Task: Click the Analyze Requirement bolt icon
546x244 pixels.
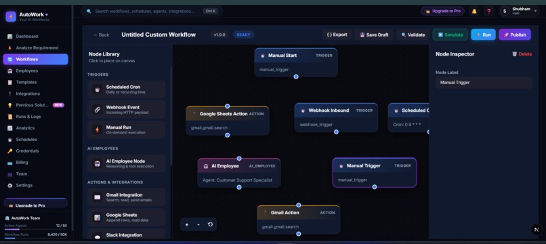Action: [x=9, y=47]
